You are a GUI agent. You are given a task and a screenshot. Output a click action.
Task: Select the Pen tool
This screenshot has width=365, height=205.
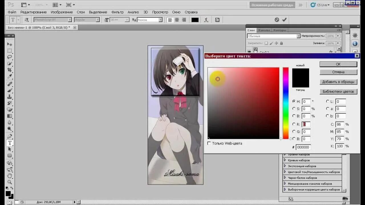coord(10,136)
